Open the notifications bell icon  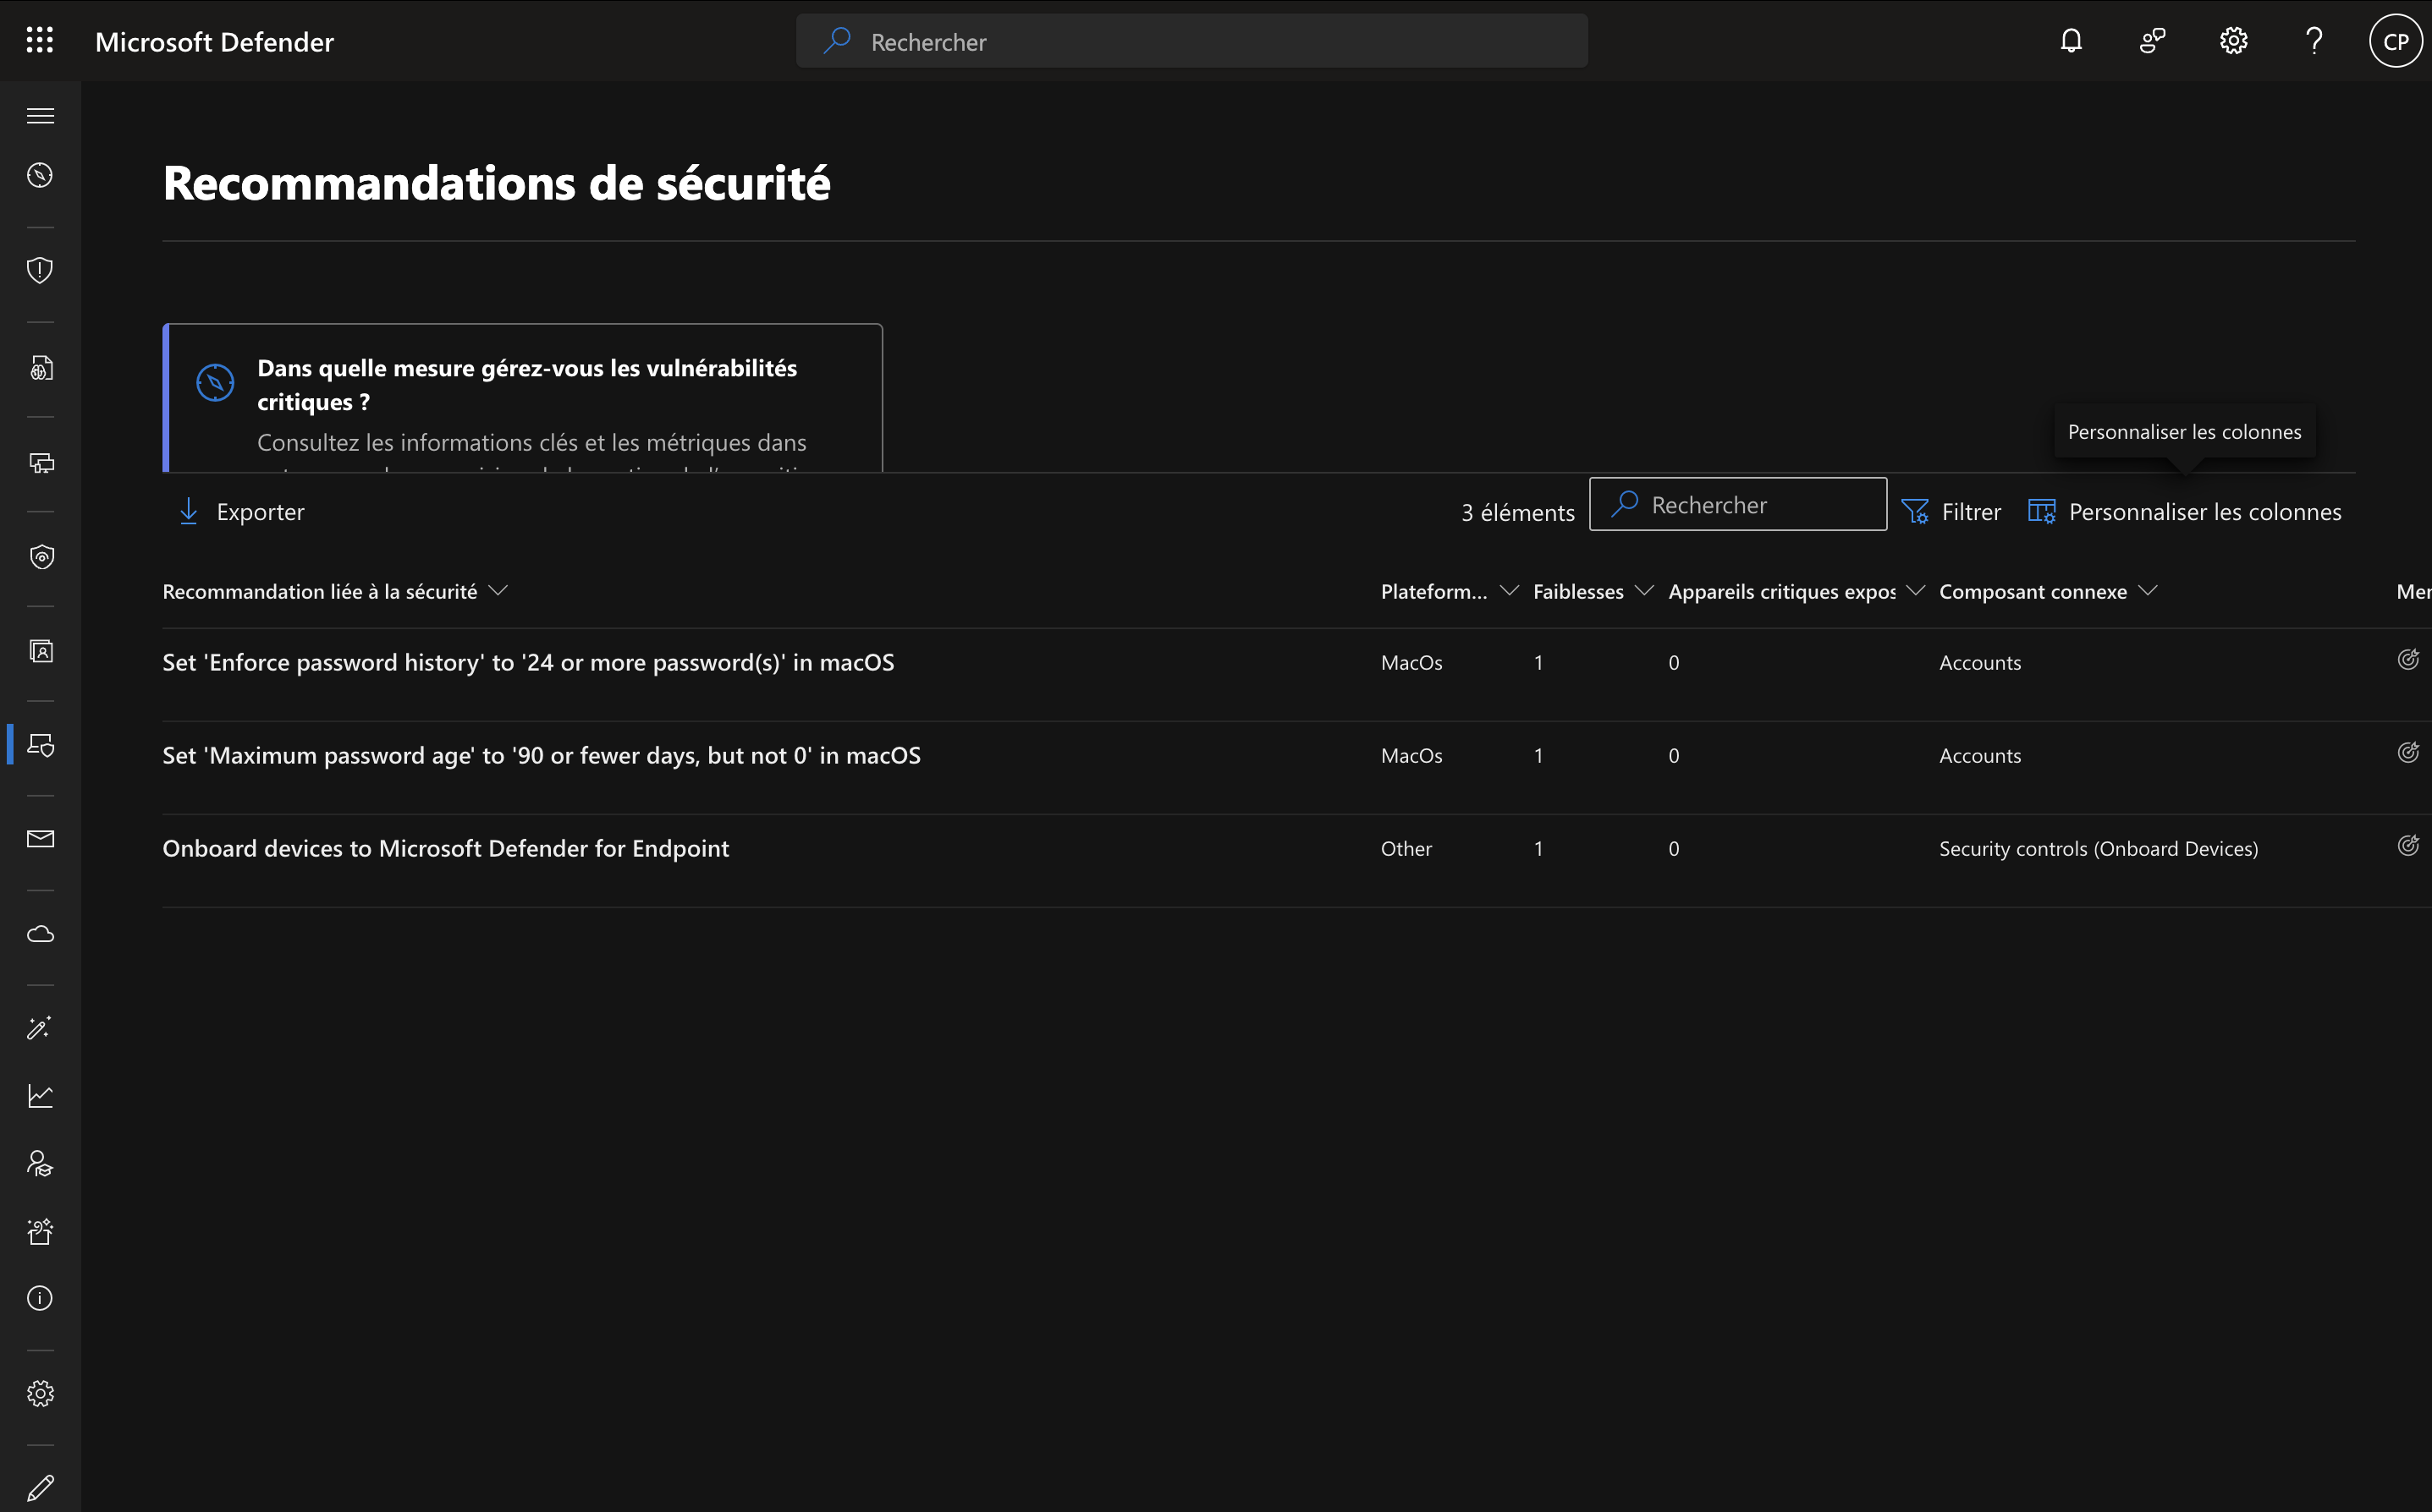coord(2072,40)
